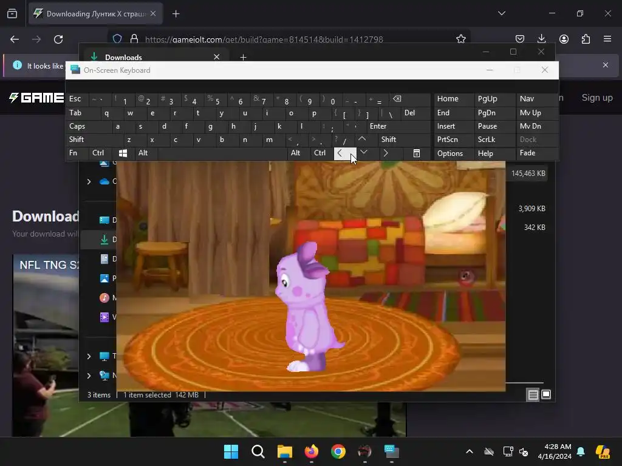Toggle Insert key on On-Screen Keyboard

coord(454,126)
